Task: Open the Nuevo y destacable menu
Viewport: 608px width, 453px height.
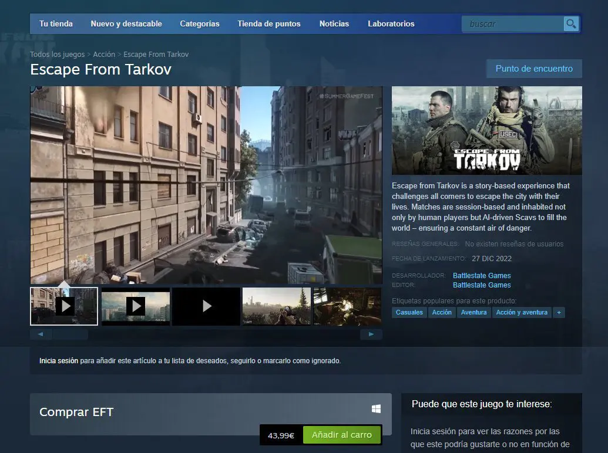Action: (126, 23)
